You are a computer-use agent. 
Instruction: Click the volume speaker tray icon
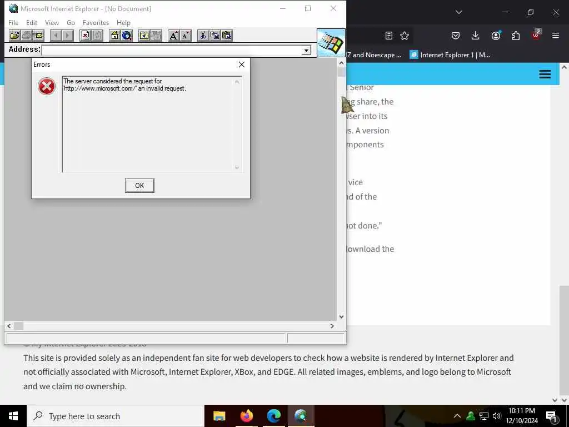pos(497,416)
